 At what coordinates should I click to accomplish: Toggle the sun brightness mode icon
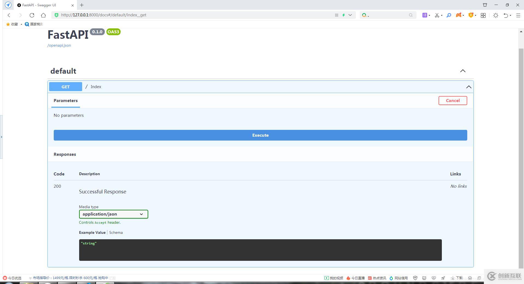(x=496, y=15)
